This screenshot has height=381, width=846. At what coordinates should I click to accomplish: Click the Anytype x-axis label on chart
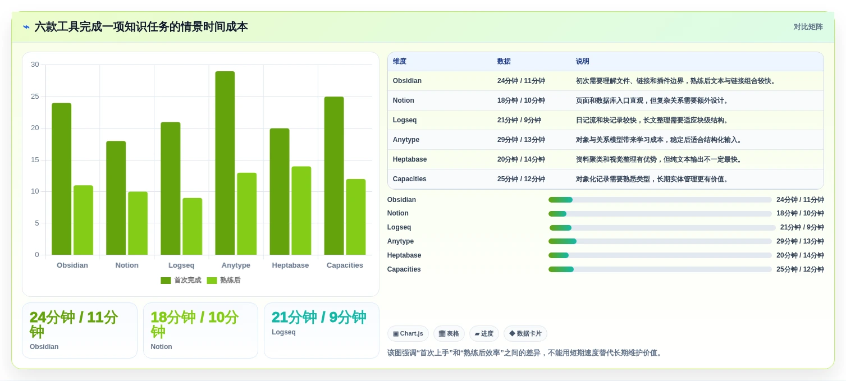tap(236, 265)
